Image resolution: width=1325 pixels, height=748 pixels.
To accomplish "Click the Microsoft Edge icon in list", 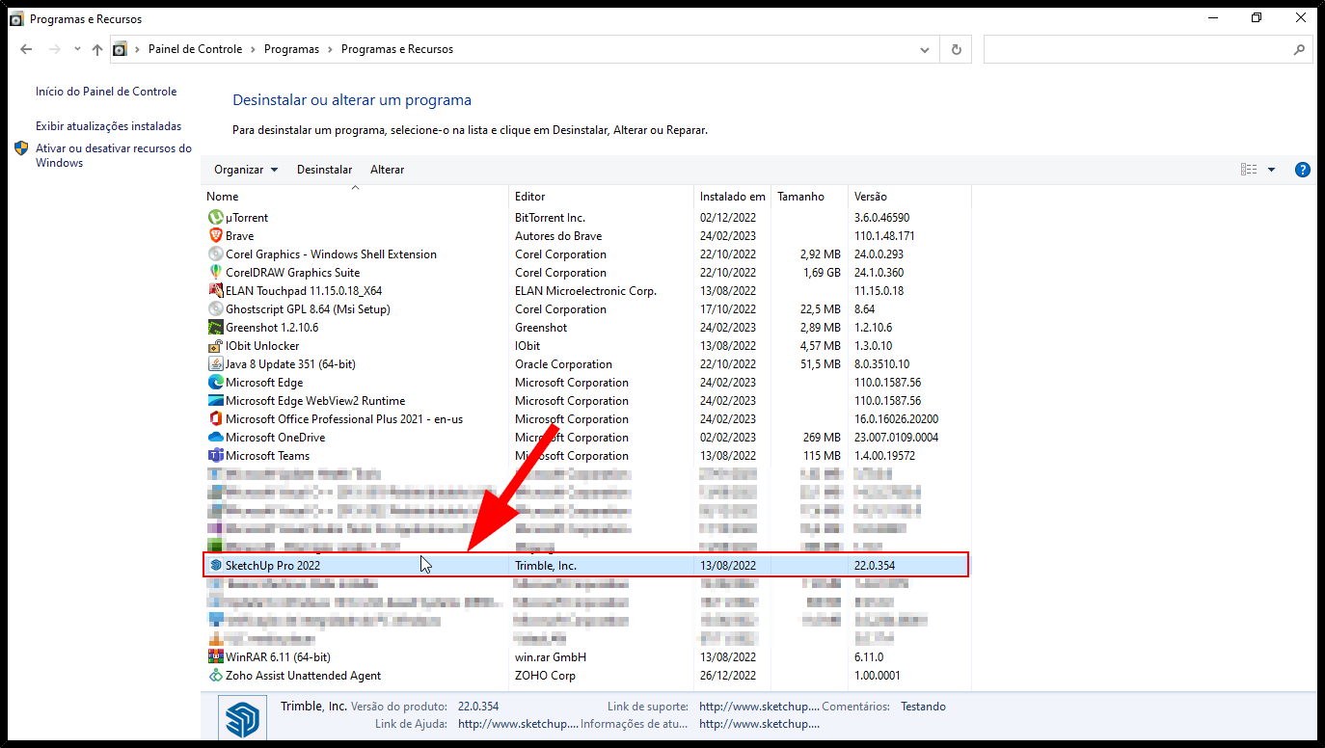I will [x=216, y=383].
